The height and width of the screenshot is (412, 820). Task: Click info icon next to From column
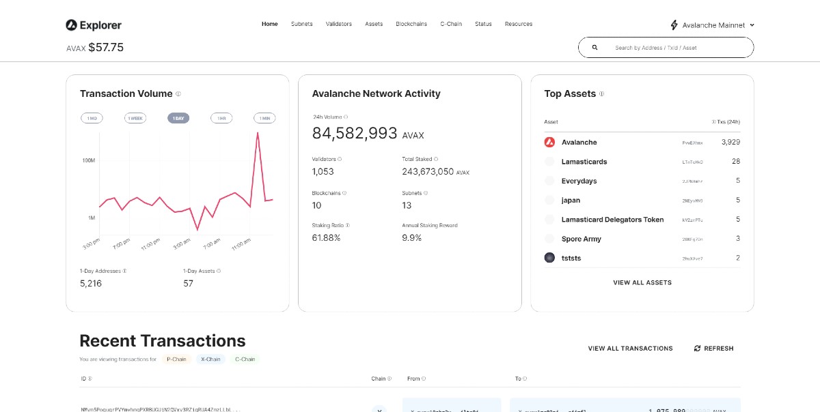click(x=423, y=379)
